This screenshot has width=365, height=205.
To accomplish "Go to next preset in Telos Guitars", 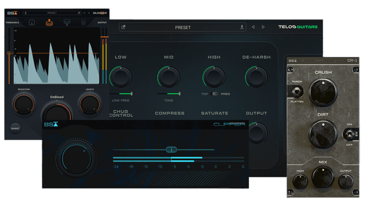I will coord(263,27).
